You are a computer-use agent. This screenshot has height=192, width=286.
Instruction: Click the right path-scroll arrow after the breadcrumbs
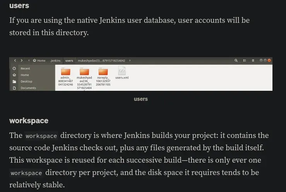point(130,60)
